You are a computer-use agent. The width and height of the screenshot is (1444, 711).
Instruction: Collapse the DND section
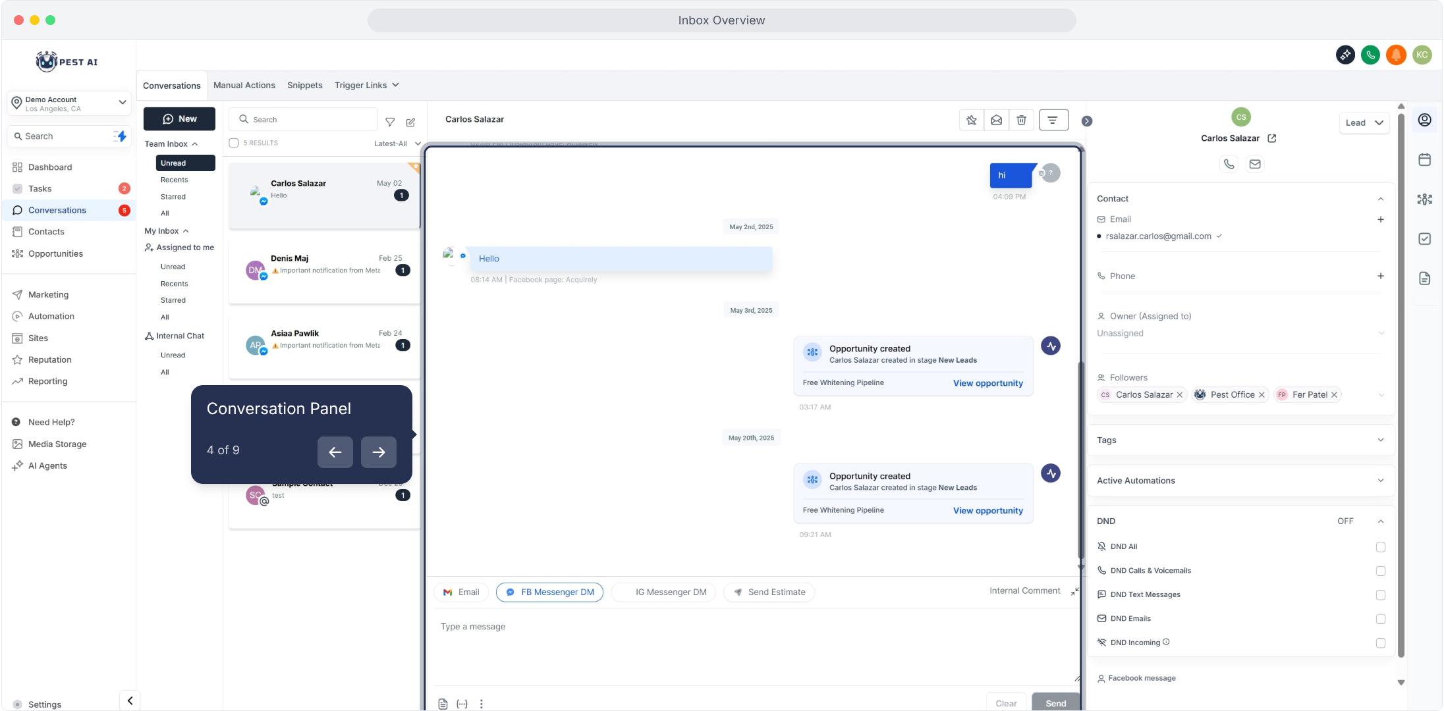point(1381,521)
